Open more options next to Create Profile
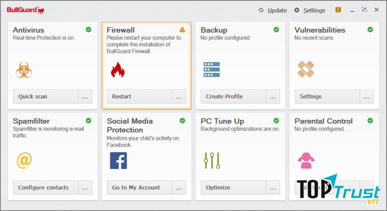 pos(273,96)
